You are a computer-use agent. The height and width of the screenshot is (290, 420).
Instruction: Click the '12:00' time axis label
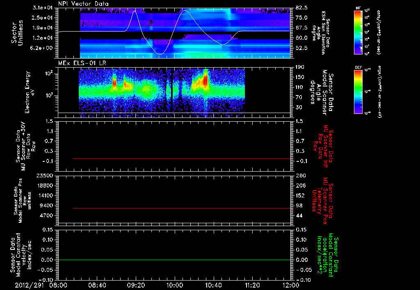point(291,285)
